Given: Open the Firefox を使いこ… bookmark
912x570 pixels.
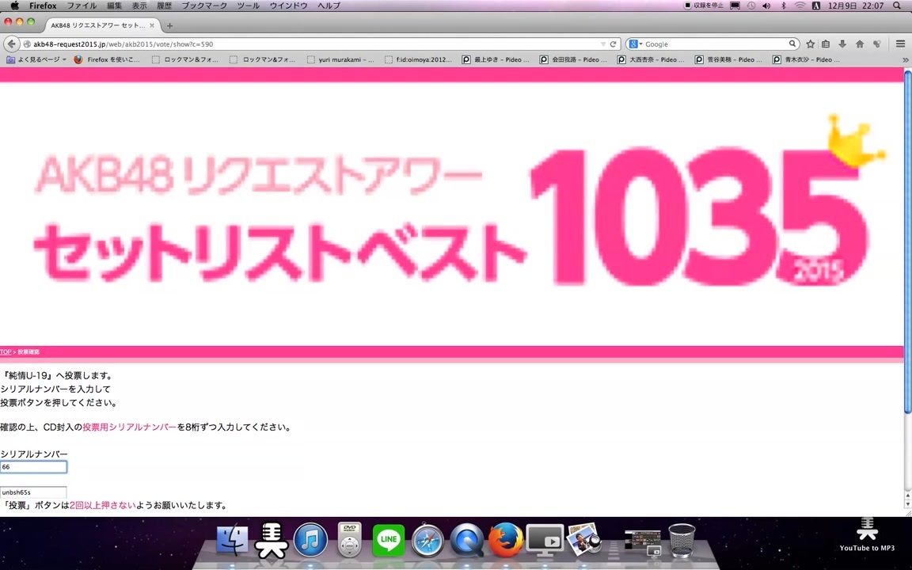Looking at the screenshot, I should tap(107, 59).
